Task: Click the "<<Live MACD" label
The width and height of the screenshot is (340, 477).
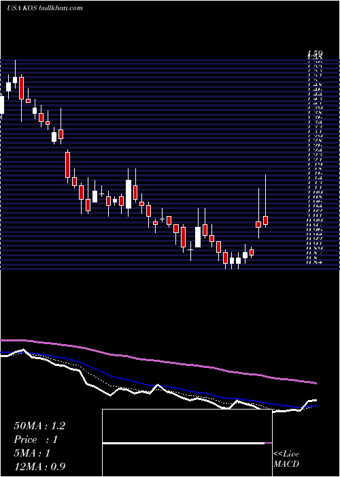Action: pyautogui.click(x=286, y=459)
